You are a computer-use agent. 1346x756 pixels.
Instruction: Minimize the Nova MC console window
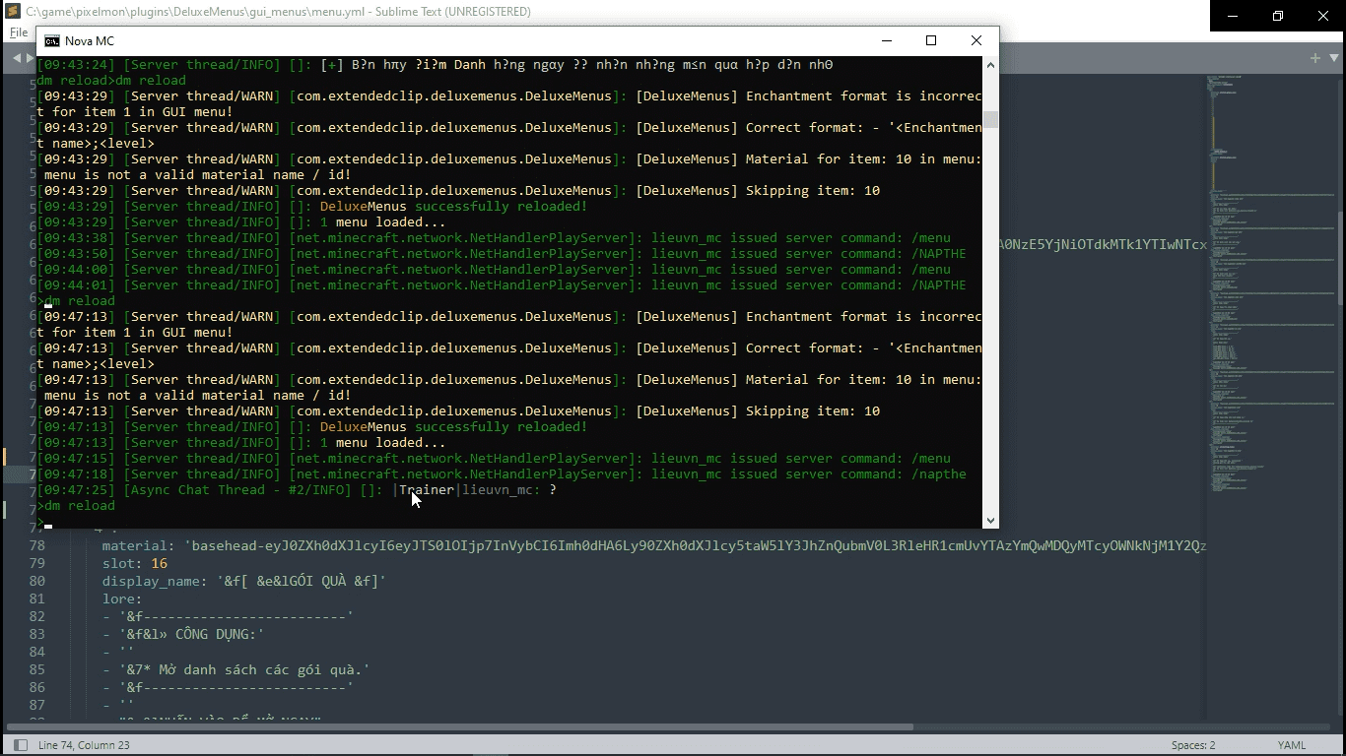887,40
